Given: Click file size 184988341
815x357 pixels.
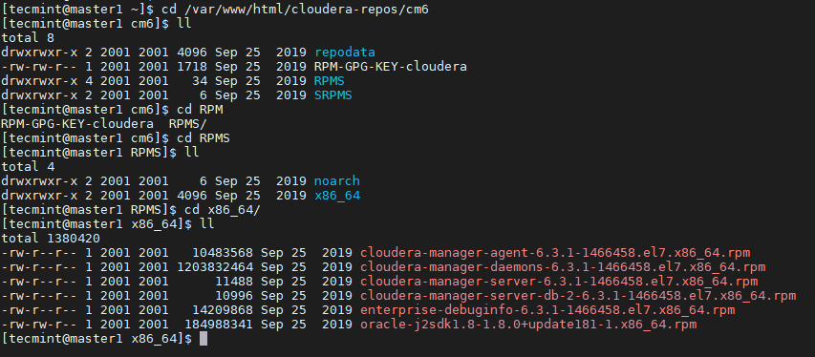Looking at the screenshot, I should (219, 325).
